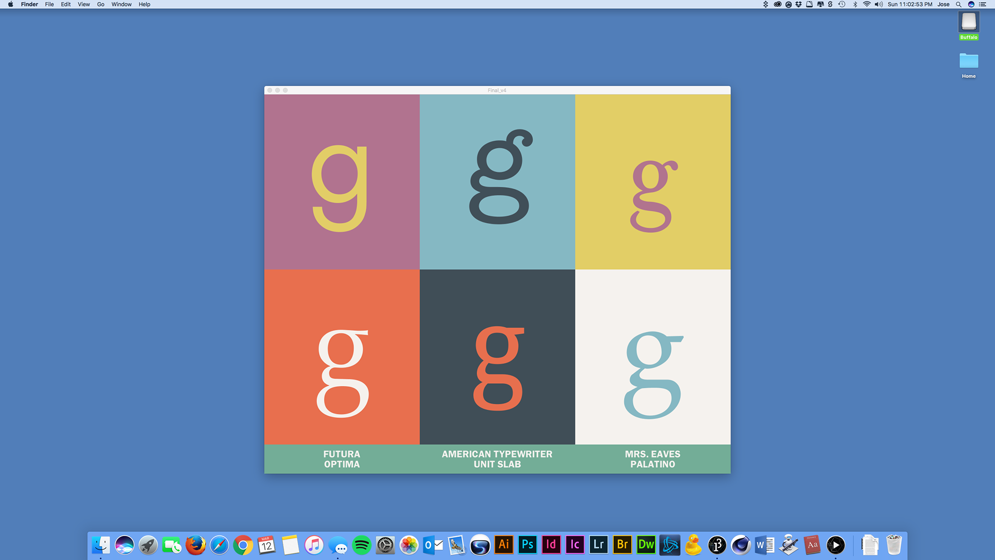The height and width of the screenshot is (560, 995).
Task: Click the Jose user name menu
Action: 943,4
